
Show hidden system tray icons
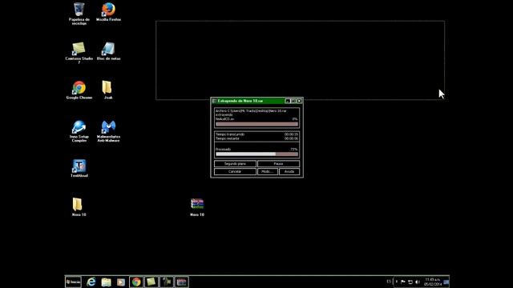(x=397, y=282)
